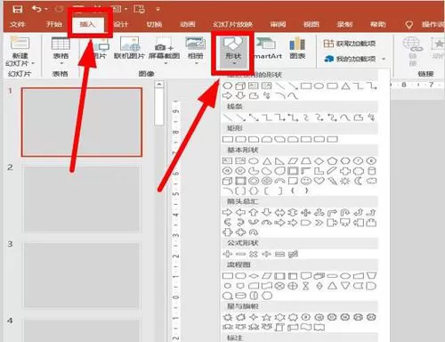Pick the magnetic disk in 流程图 last row
Image resolution: width=445 pixels, height=342 pixels.
point(240,296)
